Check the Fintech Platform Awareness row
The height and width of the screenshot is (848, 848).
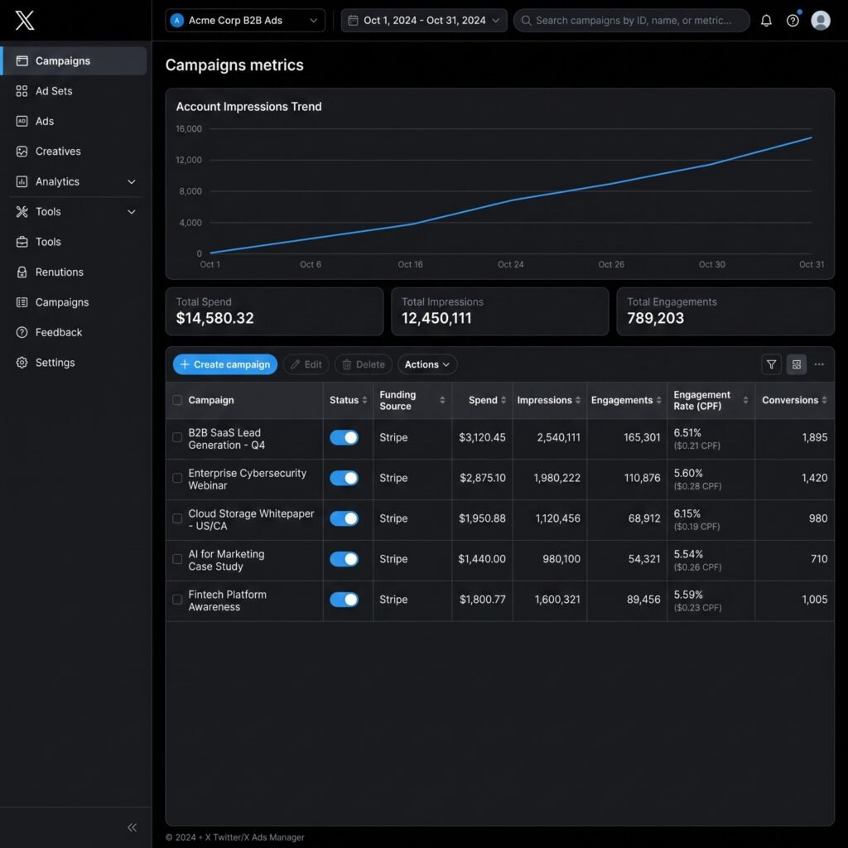(x=177, y=600)
